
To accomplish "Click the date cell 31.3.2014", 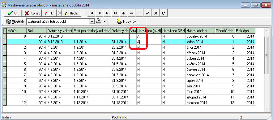I will 124,53.
